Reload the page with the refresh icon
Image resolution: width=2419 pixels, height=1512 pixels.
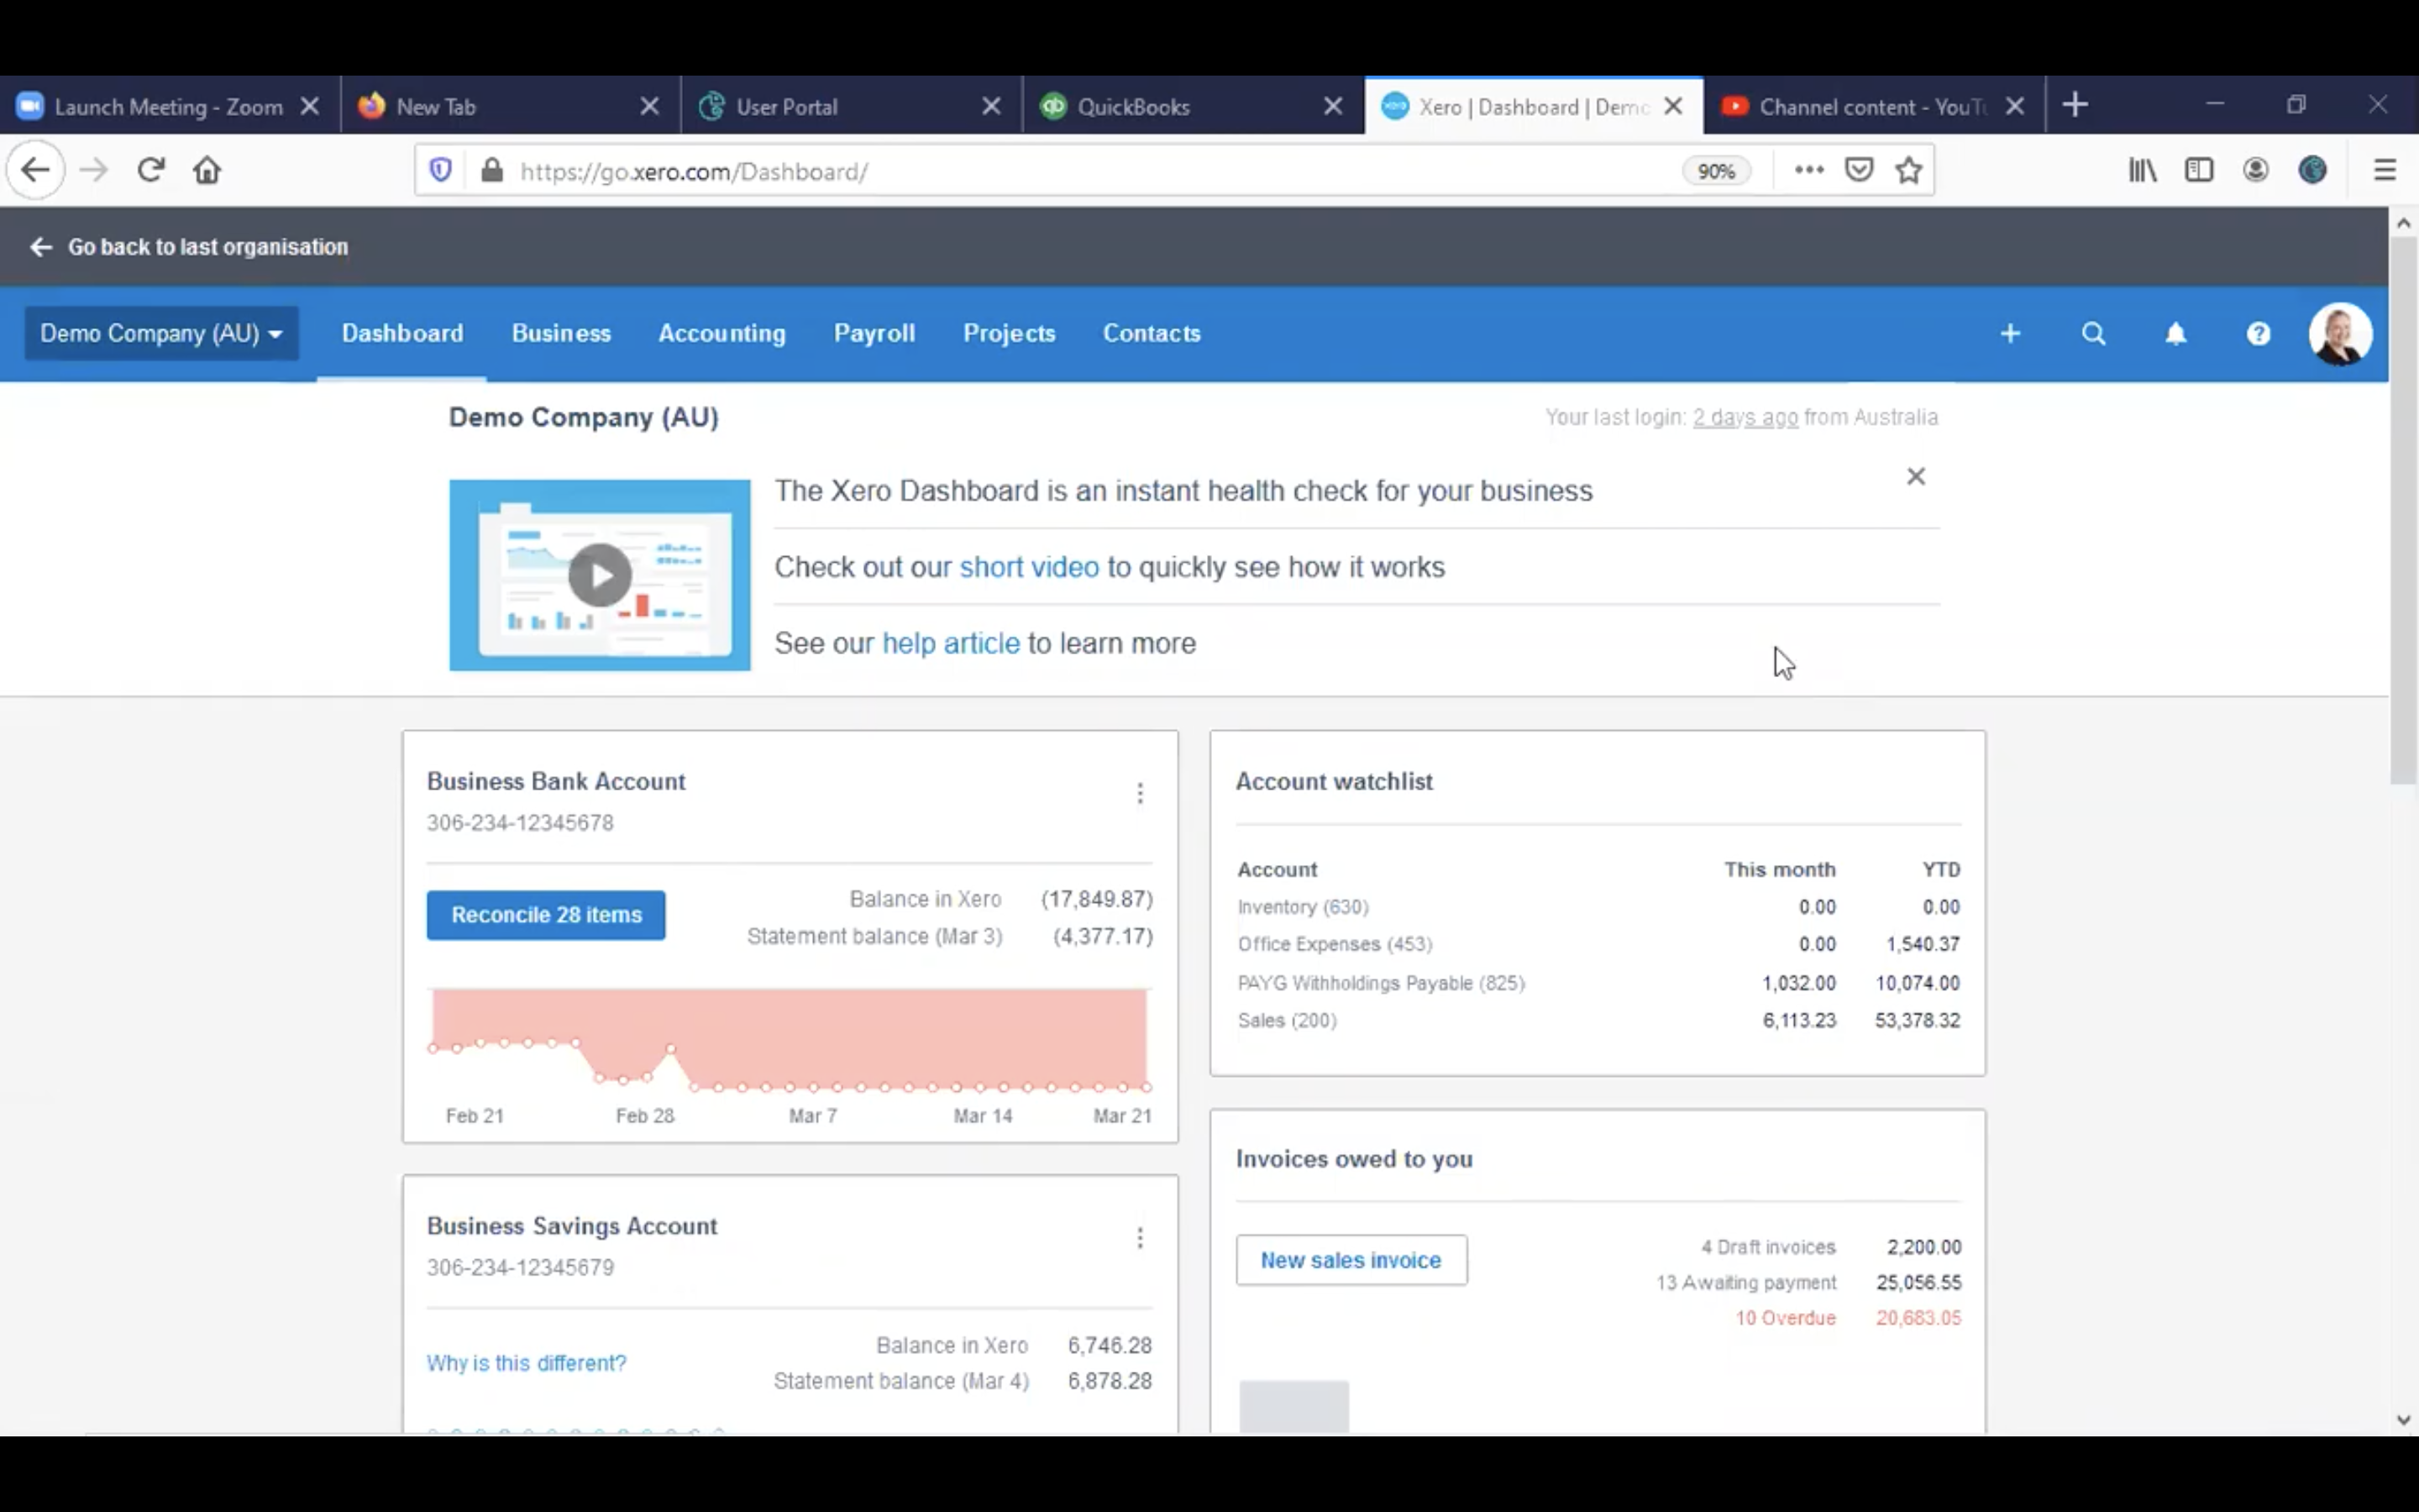(151, 170)
